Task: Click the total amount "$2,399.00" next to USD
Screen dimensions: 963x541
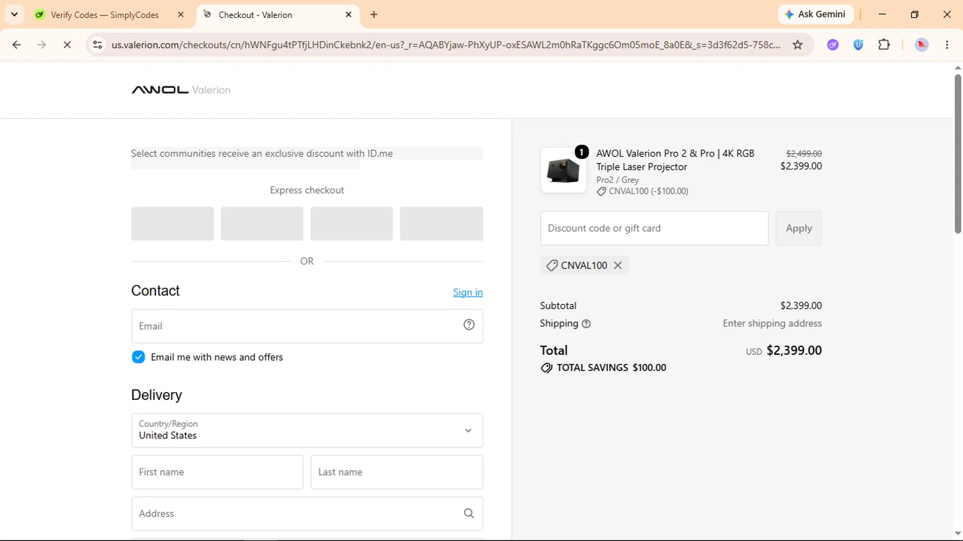Action: tap(794, 350)
